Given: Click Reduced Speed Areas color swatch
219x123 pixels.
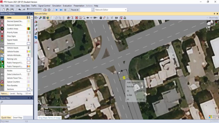Looking at the screenshot, I should [28, 25].
